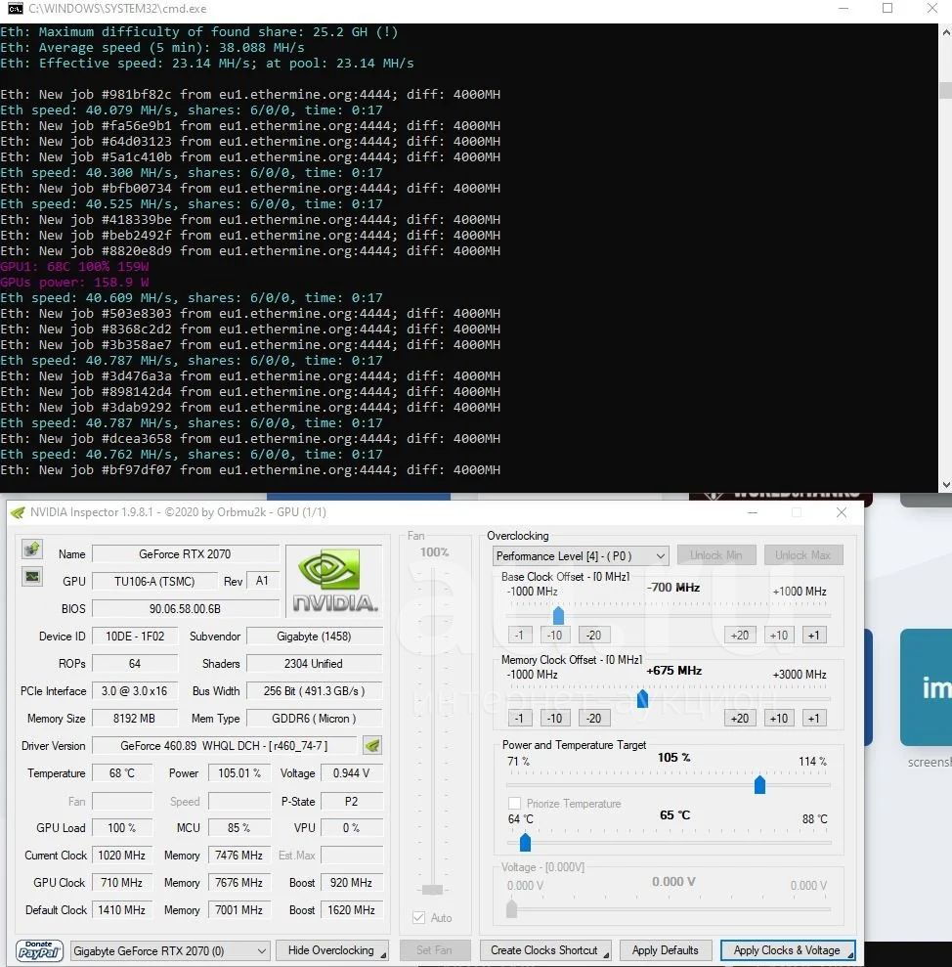Screen dimensions: 952x967
Task: Click Base Clock Offset +20 button
Action: [x=740, y=636]
